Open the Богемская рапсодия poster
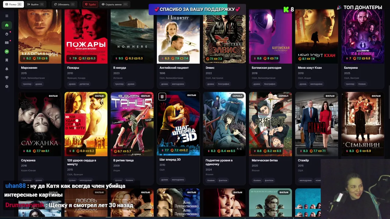 [x=271, y=36]
